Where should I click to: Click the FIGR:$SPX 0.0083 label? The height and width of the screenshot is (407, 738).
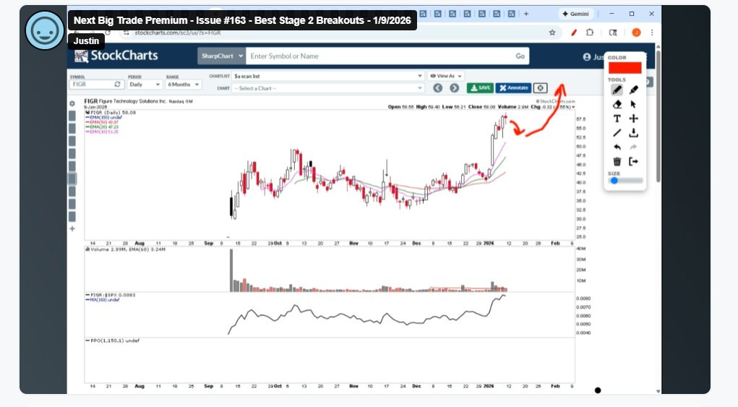[x=112, y=295]
